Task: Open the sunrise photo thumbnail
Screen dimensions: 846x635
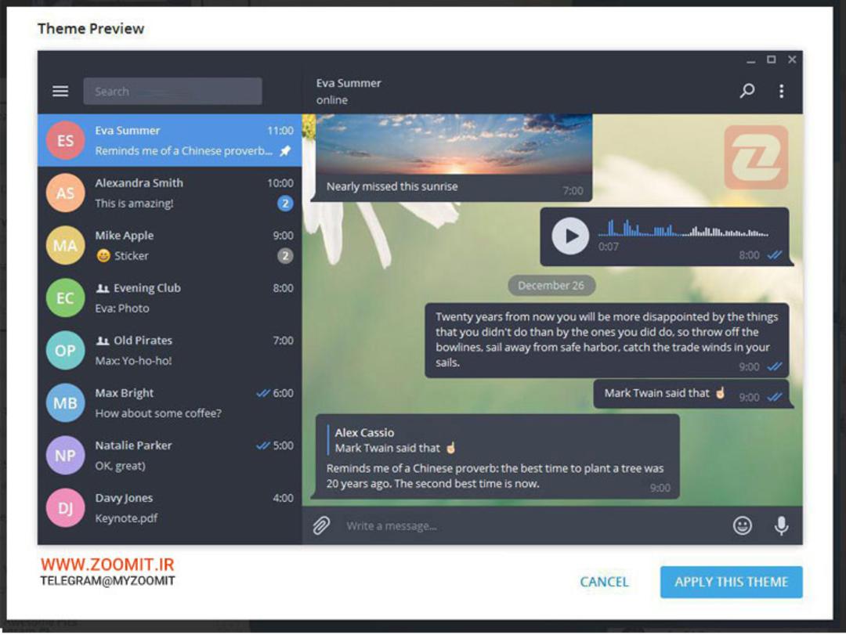Action: pyautogui.click(x=454, y=143)
